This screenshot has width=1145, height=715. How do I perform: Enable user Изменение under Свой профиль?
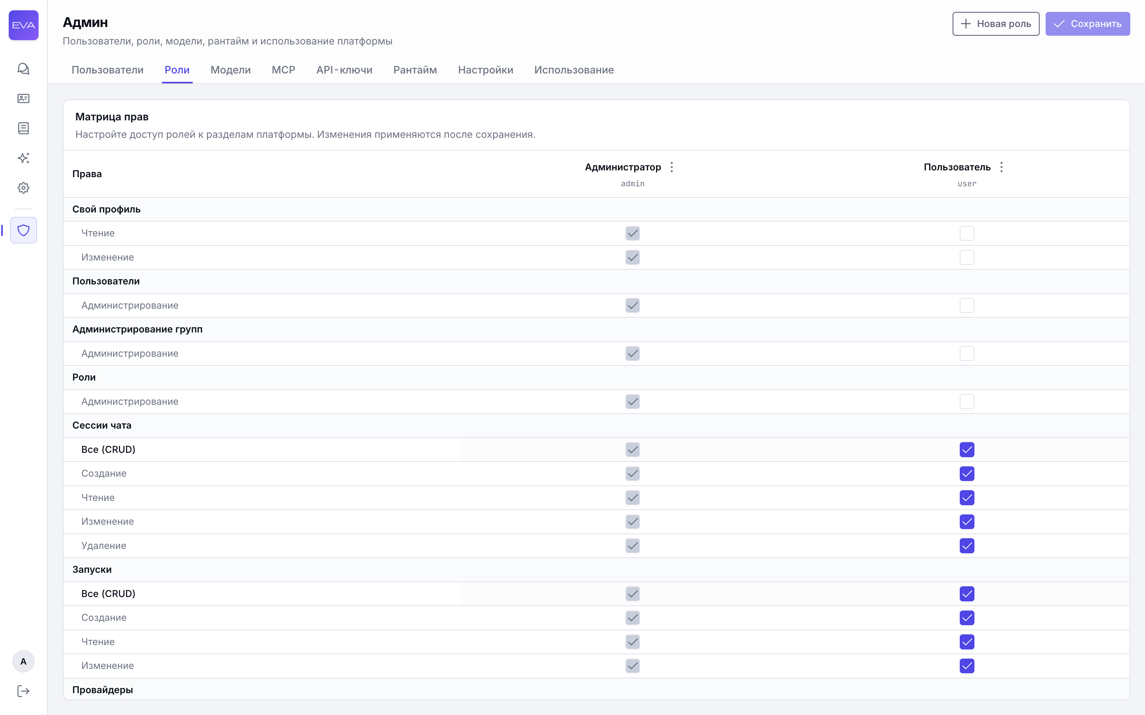[966, 257]
